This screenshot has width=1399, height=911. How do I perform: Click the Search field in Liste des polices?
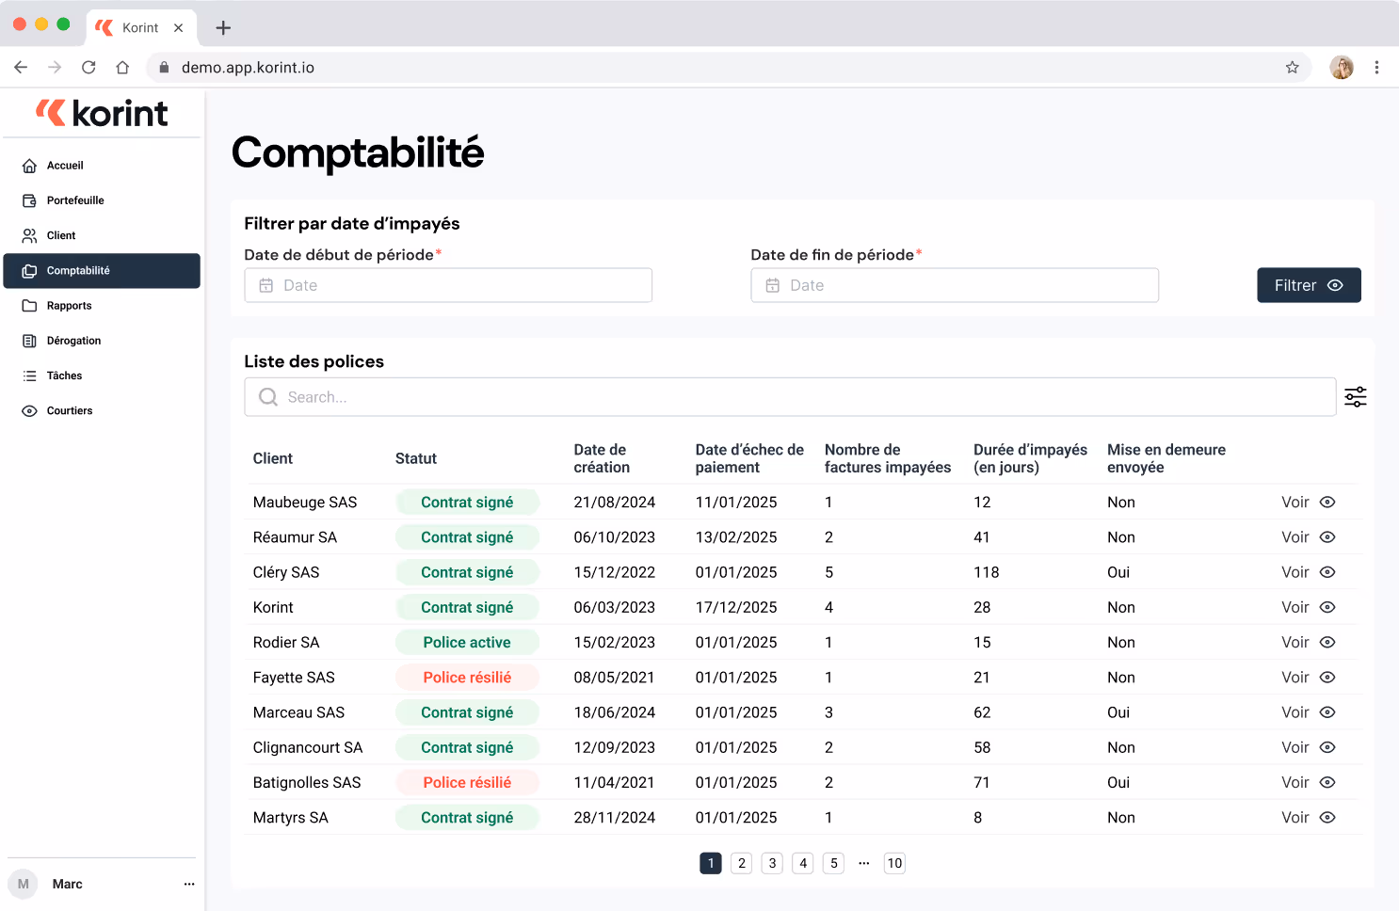790,397
